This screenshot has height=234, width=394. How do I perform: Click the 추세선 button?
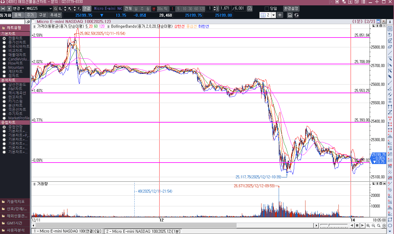[x=55, y=15]
